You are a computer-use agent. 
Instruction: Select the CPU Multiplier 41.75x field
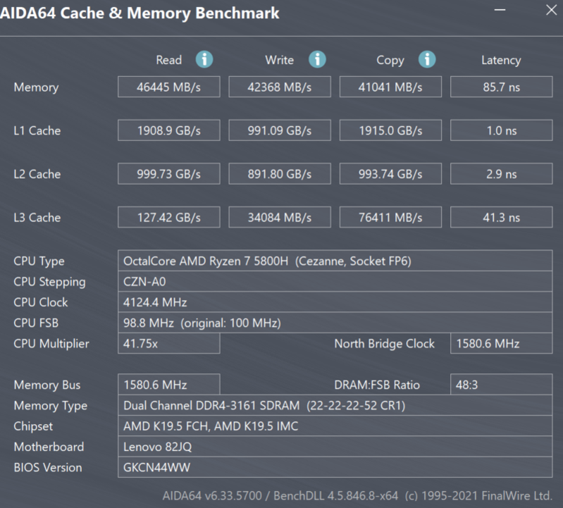click(168, 344)
